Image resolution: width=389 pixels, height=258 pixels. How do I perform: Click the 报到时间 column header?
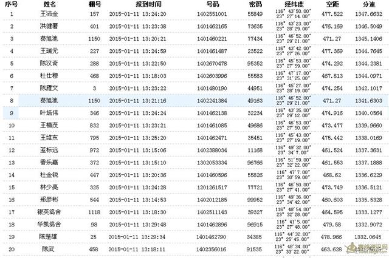pyautogui.click(x=148, y=4)
